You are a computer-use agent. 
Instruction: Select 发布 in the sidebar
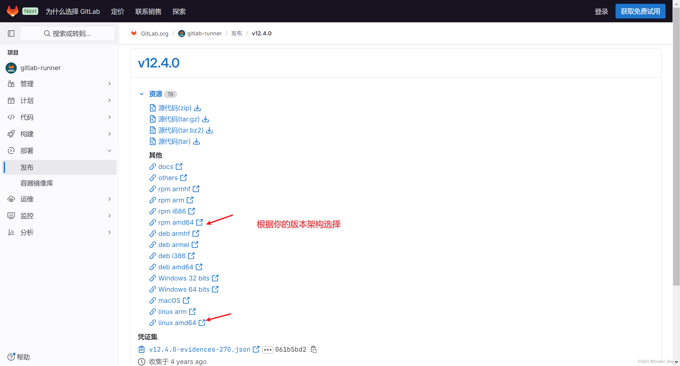click(x=59, y=167)
